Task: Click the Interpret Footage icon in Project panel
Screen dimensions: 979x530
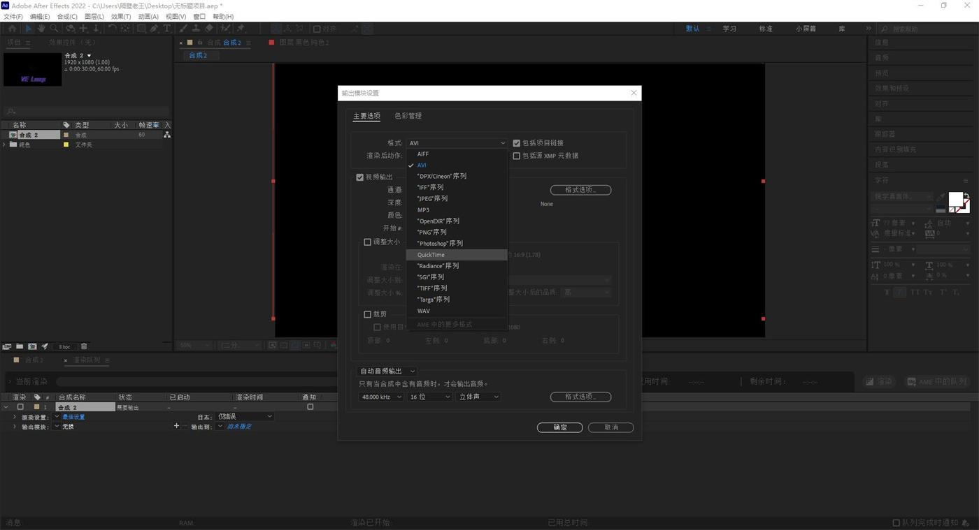Action: 7,346
